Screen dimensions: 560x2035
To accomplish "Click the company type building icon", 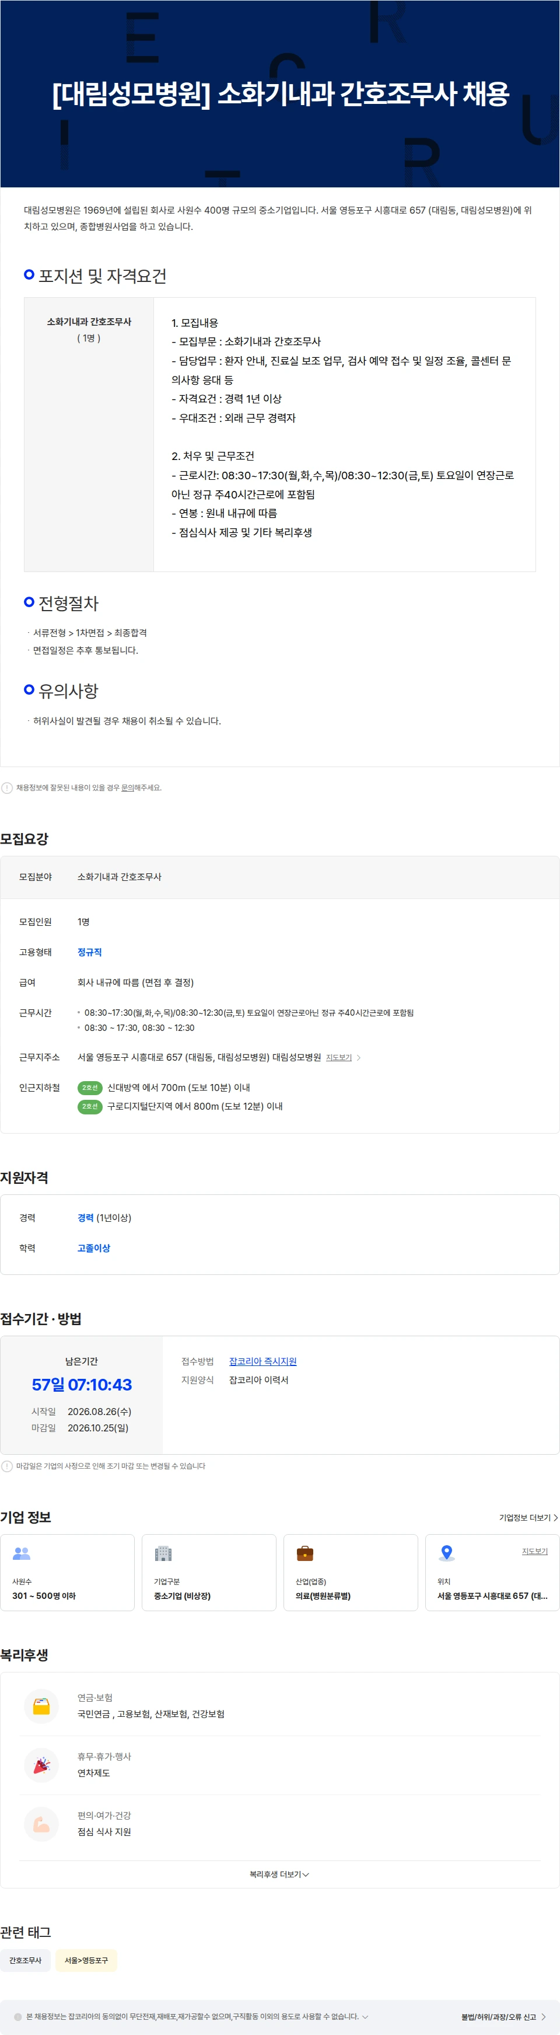I will pos(163,1553).
